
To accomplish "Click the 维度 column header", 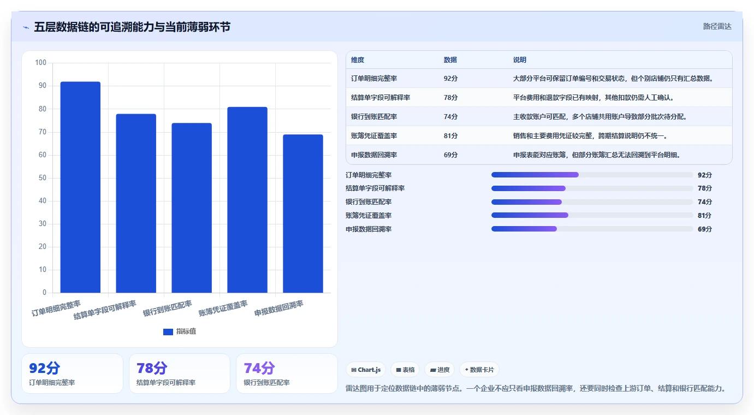I will [358, 60].
